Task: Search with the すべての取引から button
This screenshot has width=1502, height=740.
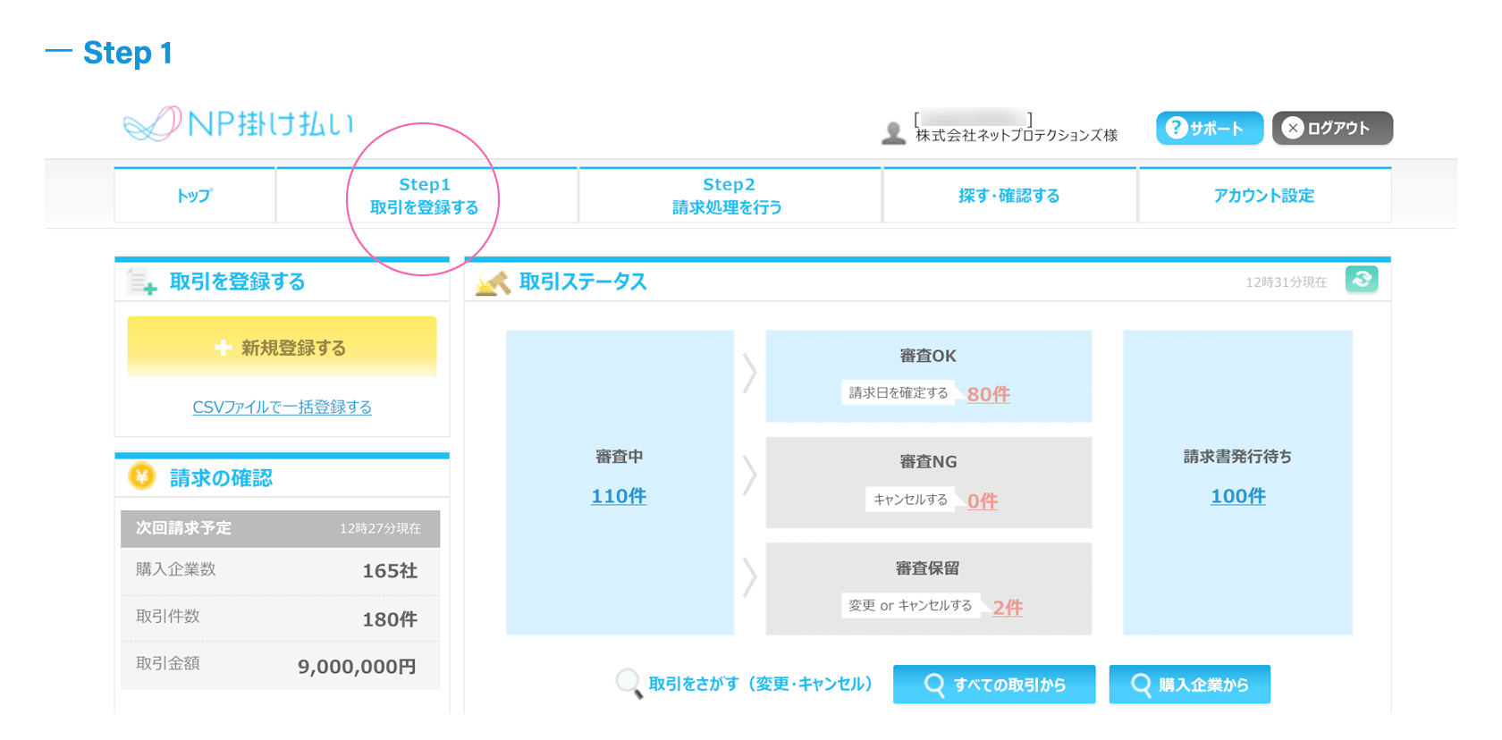Action: click(994, 685)
